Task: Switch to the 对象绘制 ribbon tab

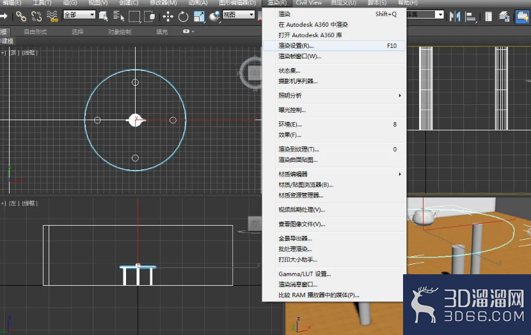Action: pos(120,32)
